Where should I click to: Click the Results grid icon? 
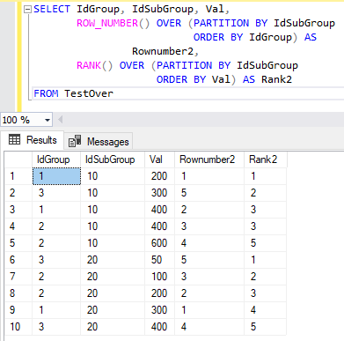coord(14,139)
